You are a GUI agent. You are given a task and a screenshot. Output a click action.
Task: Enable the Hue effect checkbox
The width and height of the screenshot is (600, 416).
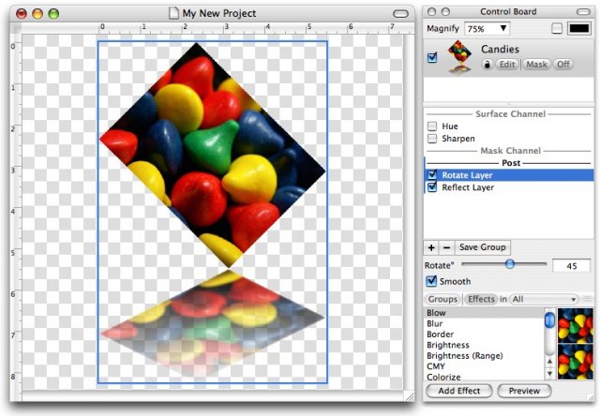(432, 126)
